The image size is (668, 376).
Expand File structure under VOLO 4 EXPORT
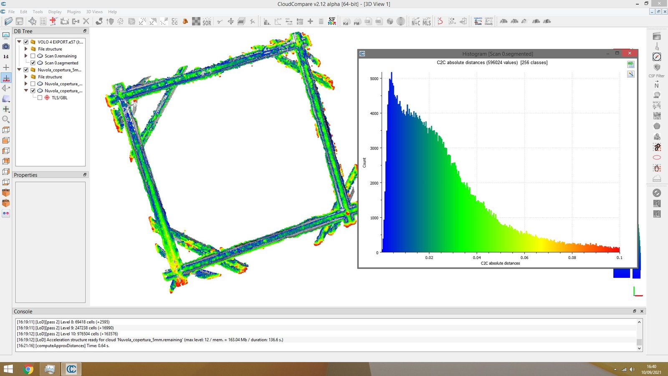coord(26,49)
